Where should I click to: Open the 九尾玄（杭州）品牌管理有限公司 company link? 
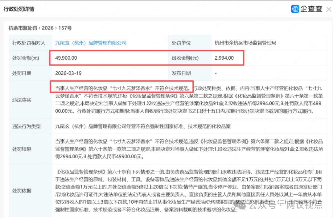coord(91,43)
